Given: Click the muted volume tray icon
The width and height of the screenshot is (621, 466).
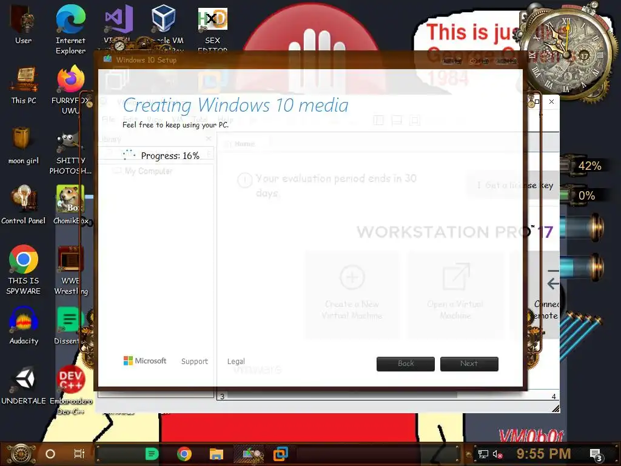Looking at the screenshot, I should click(497, 454).
